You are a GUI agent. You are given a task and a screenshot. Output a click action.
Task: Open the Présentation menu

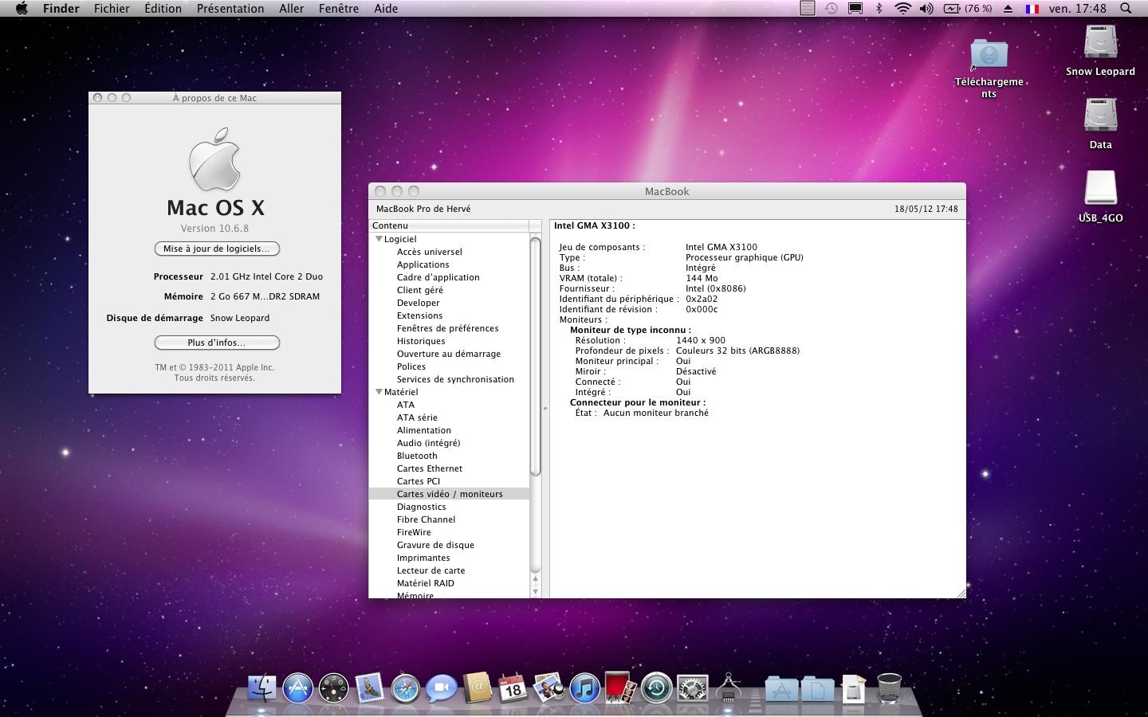(230, 9)
